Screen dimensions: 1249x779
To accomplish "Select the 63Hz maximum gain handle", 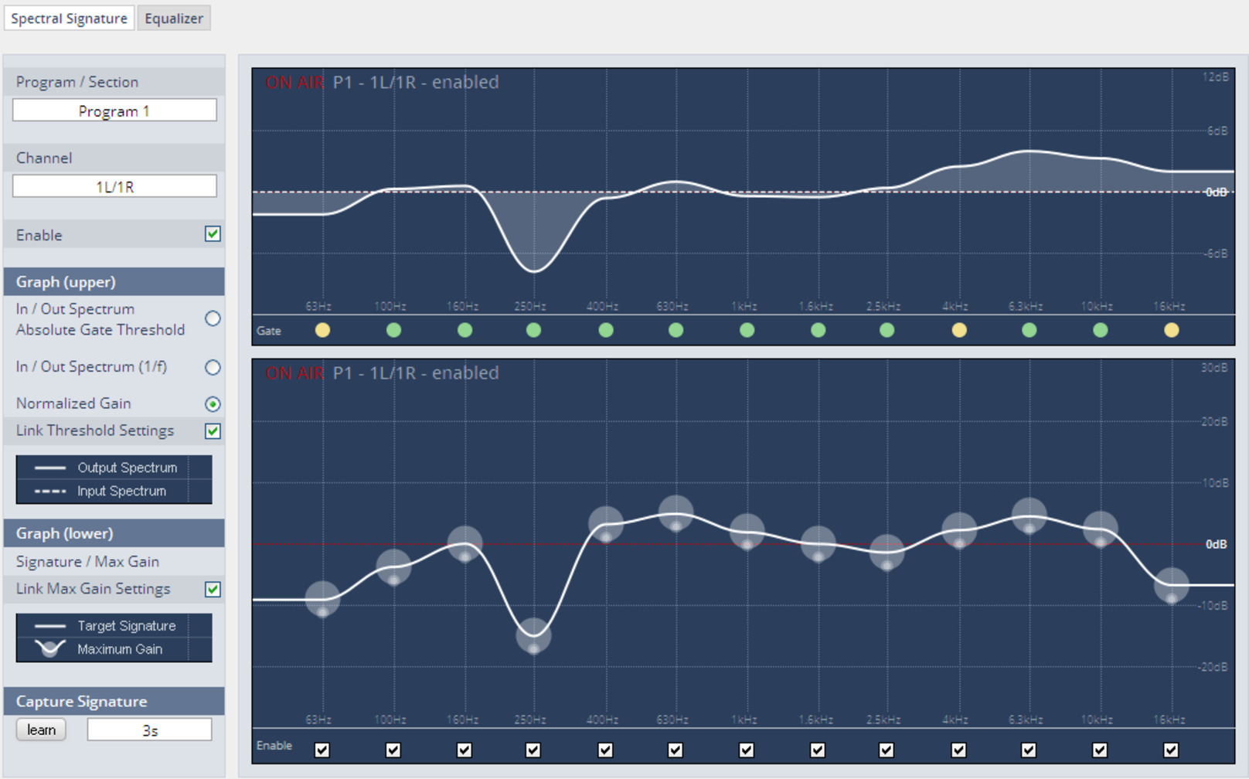I will [x=322, y=599].
